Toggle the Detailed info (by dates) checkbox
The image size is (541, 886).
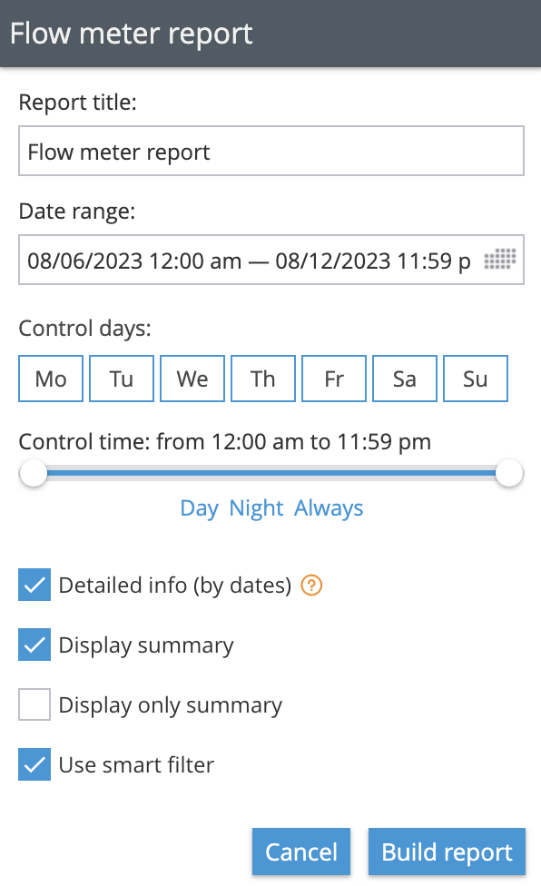point(34,585)
